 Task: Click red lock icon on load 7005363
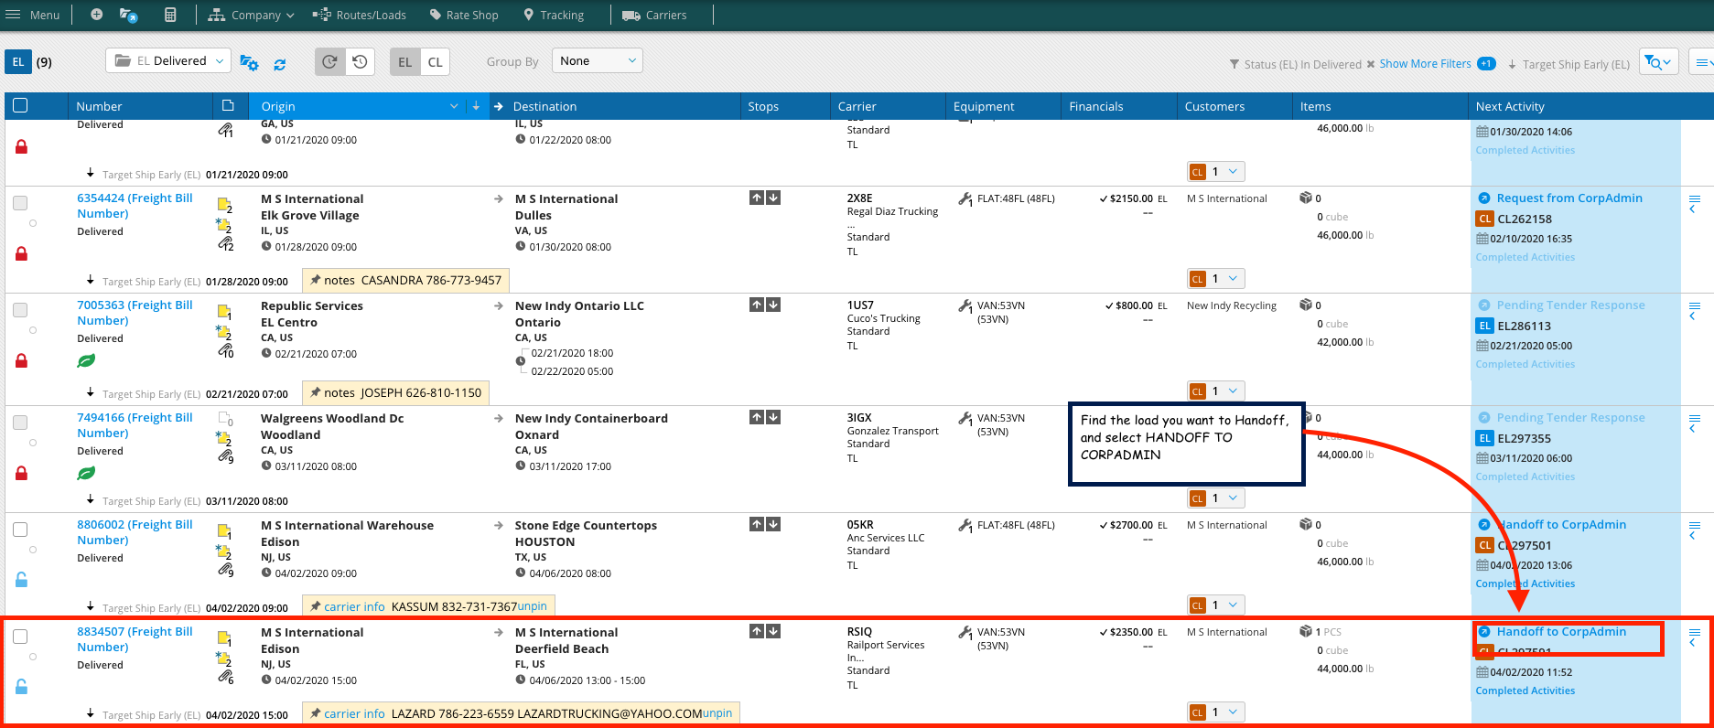[21, 360]
